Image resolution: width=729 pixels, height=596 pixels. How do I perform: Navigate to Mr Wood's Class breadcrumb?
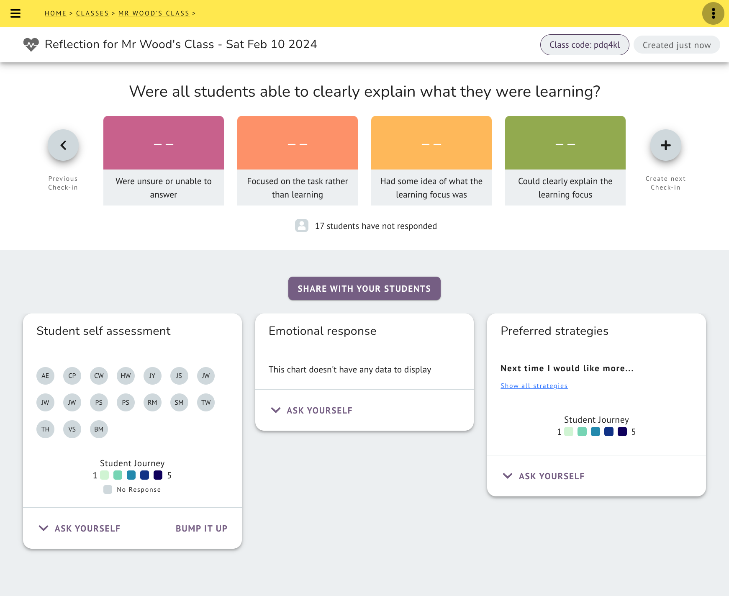pyautogui.click(x=154, y=13)
